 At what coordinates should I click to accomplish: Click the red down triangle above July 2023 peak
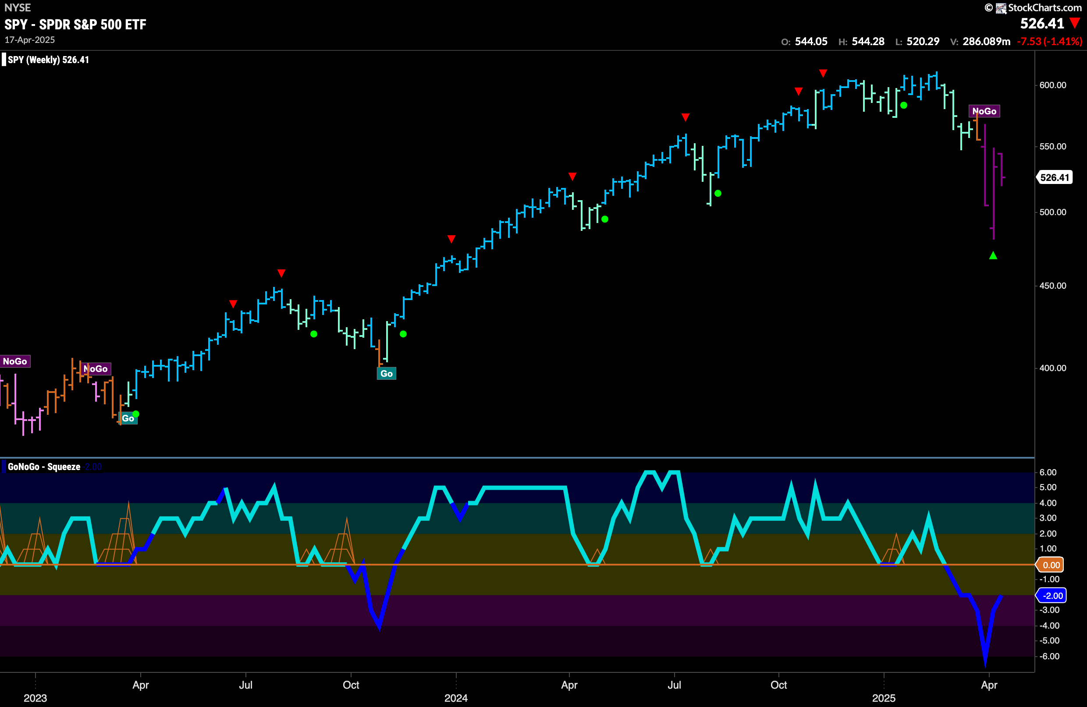[x=281, y=273]
